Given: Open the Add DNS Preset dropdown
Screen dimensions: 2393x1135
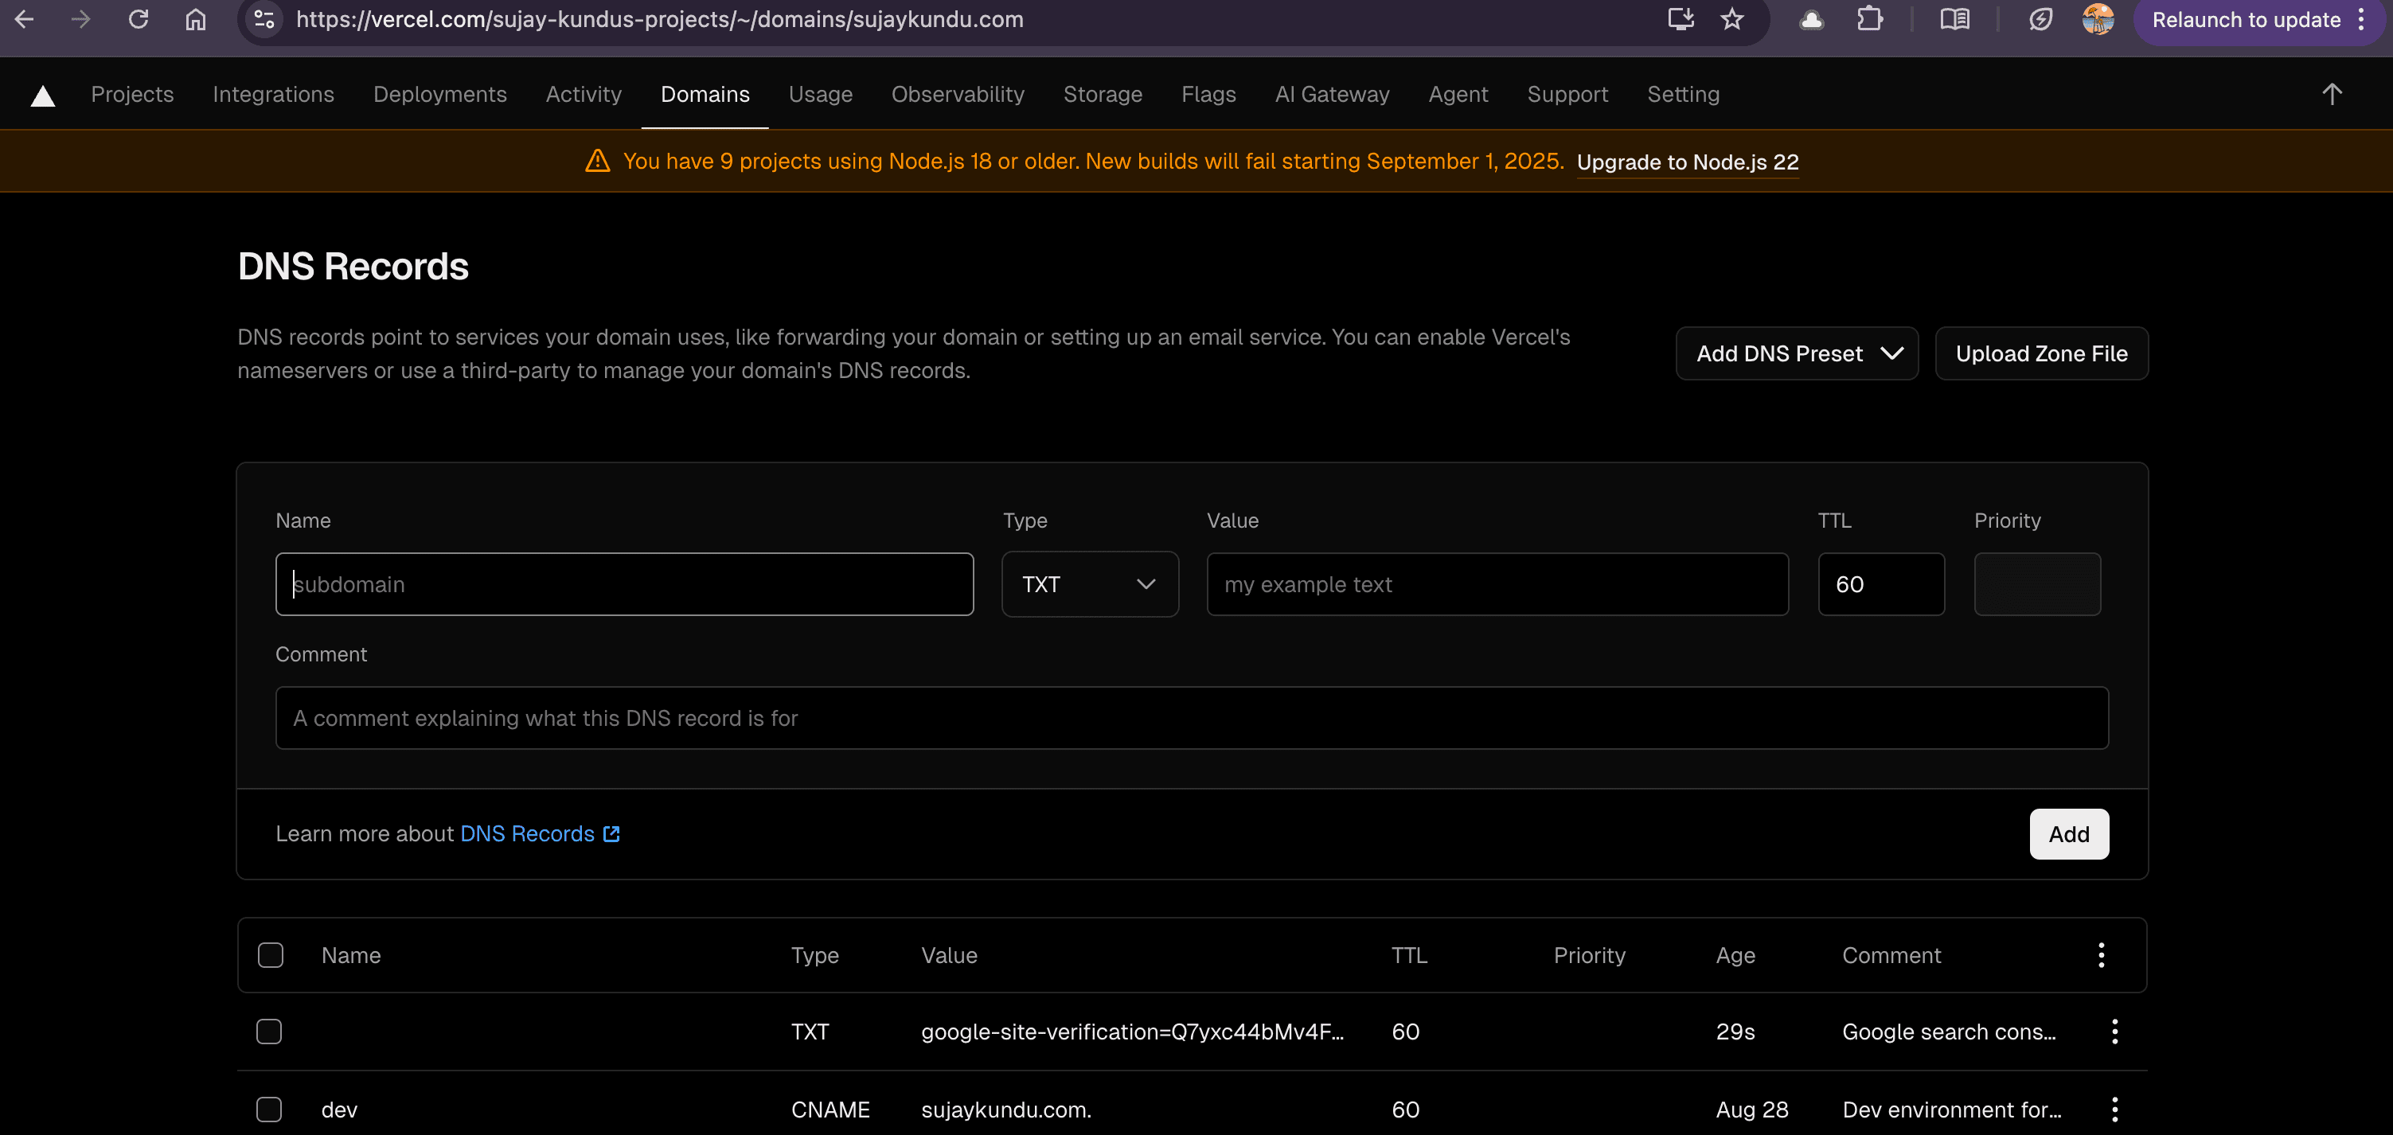Looking at the screenshot, I should click(x=1796, y=353).
